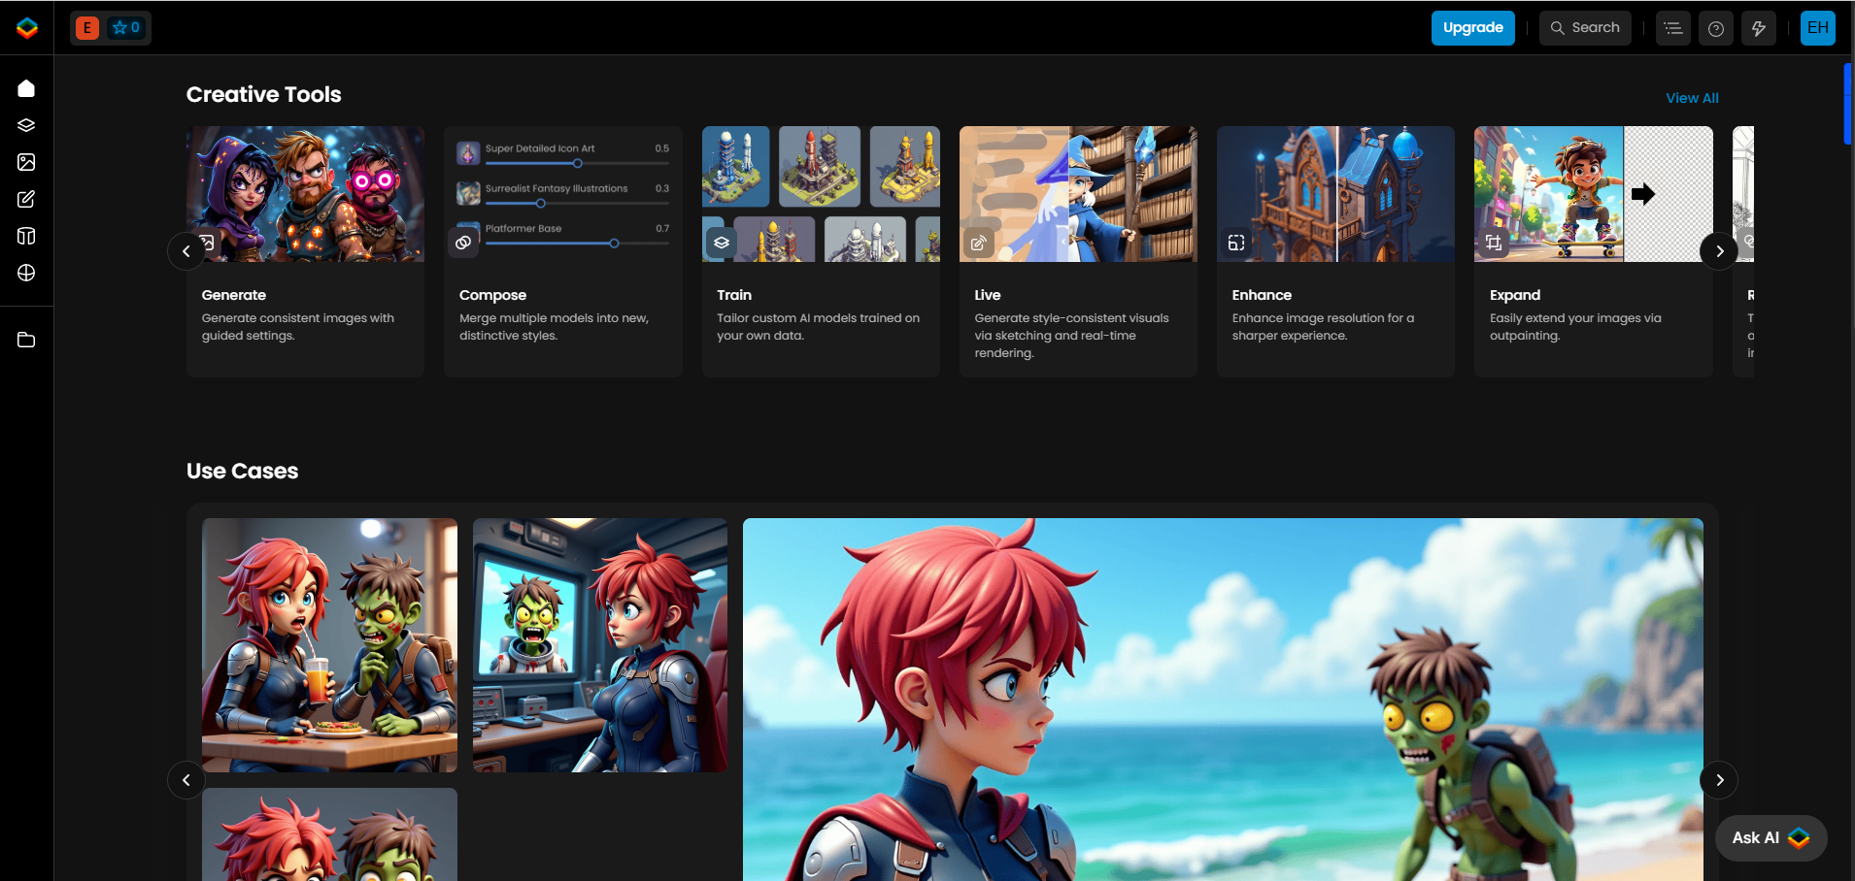Click "Tailor custom AI models trained on your own data."
Viewport: 1855px width, 881px height.
click(818, 327)
